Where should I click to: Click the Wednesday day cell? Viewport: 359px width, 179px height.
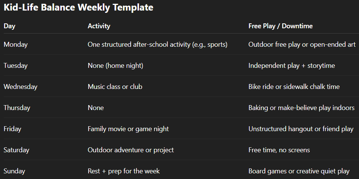(x=20, y=87)
